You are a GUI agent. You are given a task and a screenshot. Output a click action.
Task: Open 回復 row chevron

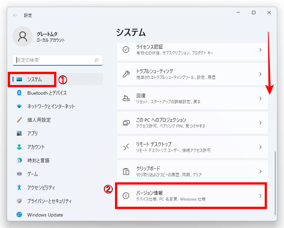[260, 98]
